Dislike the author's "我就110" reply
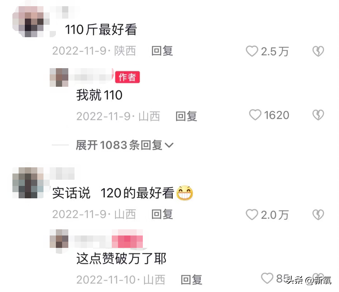Image resolution: width=339 pixels, height=292 pixels. 318,115
